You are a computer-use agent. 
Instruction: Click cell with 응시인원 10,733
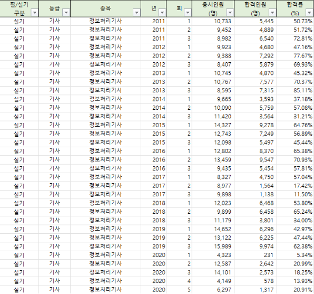(213, 21)
